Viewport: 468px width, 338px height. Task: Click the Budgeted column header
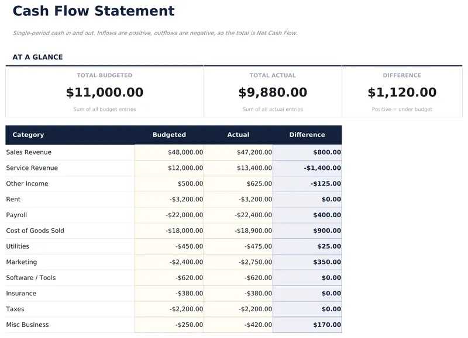(169, 135)
